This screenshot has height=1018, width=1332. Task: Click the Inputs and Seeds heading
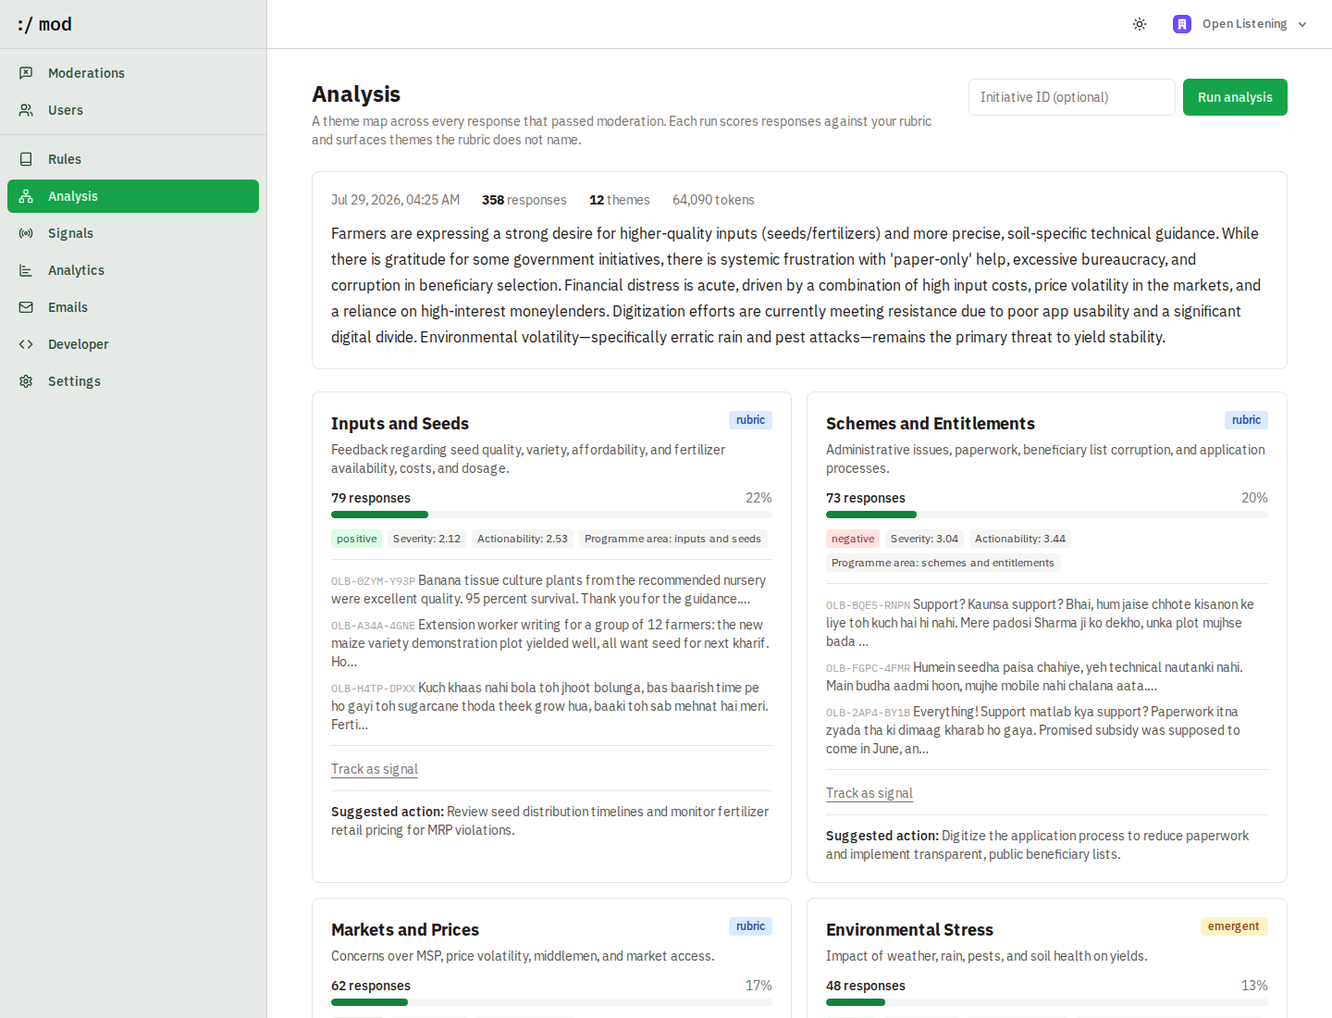click(400, 423)
